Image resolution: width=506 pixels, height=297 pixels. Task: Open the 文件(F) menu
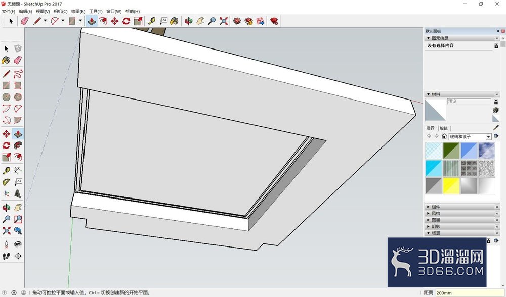click(9, 11)
